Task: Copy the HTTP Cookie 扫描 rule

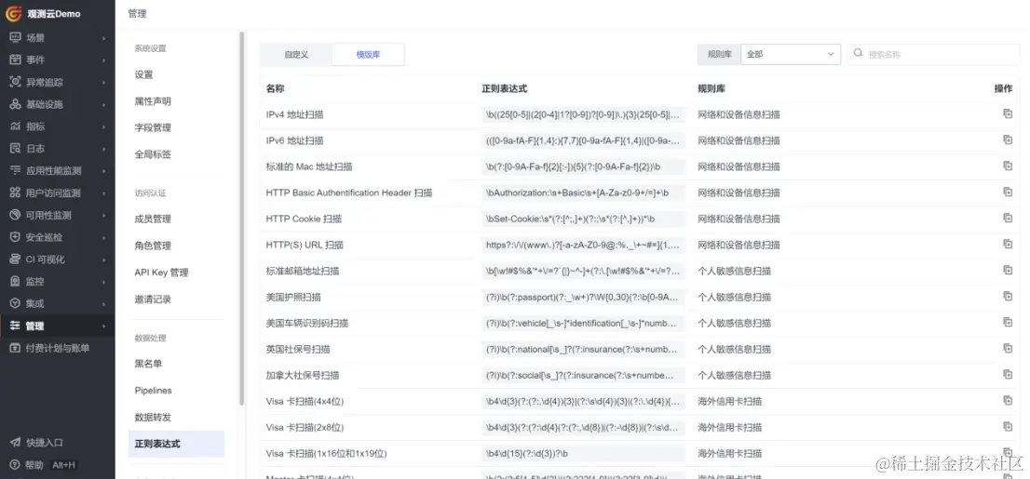Action: [x=1008, y=218]
